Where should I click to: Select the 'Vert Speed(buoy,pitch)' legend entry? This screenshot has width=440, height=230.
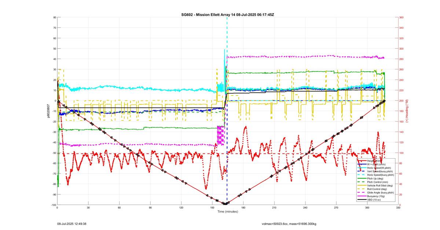coord(375,171)
